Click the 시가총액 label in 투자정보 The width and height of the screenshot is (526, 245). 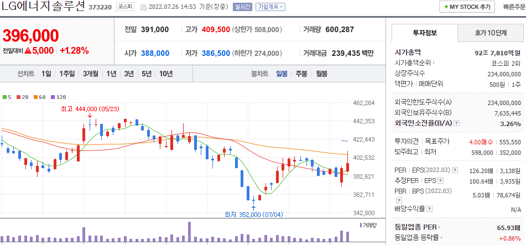[x=408, y=53]
